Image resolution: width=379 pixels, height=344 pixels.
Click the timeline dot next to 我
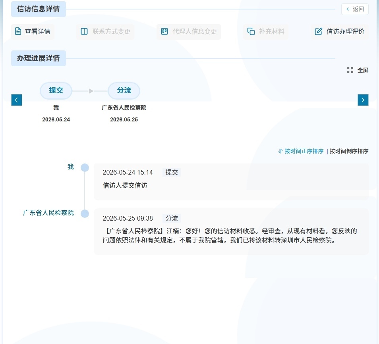[x=85, y=167]
